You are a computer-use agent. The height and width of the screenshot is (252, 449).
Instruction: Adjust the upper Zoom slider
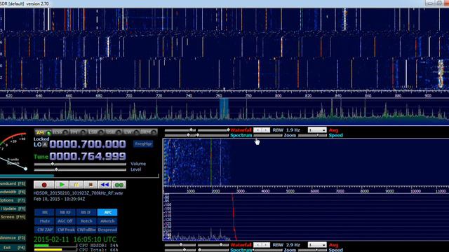[268, 135]
